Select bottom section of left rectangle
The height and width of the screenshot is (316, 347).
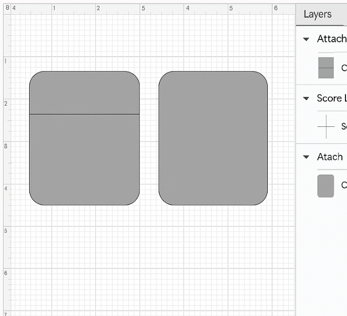click(84, 159)
